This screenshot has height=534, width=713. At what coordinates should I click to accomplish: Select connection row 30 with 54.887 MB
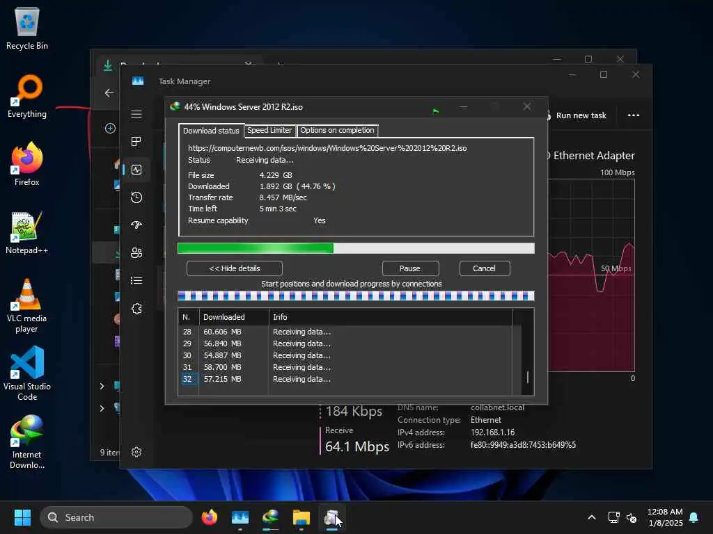(345, 355)
